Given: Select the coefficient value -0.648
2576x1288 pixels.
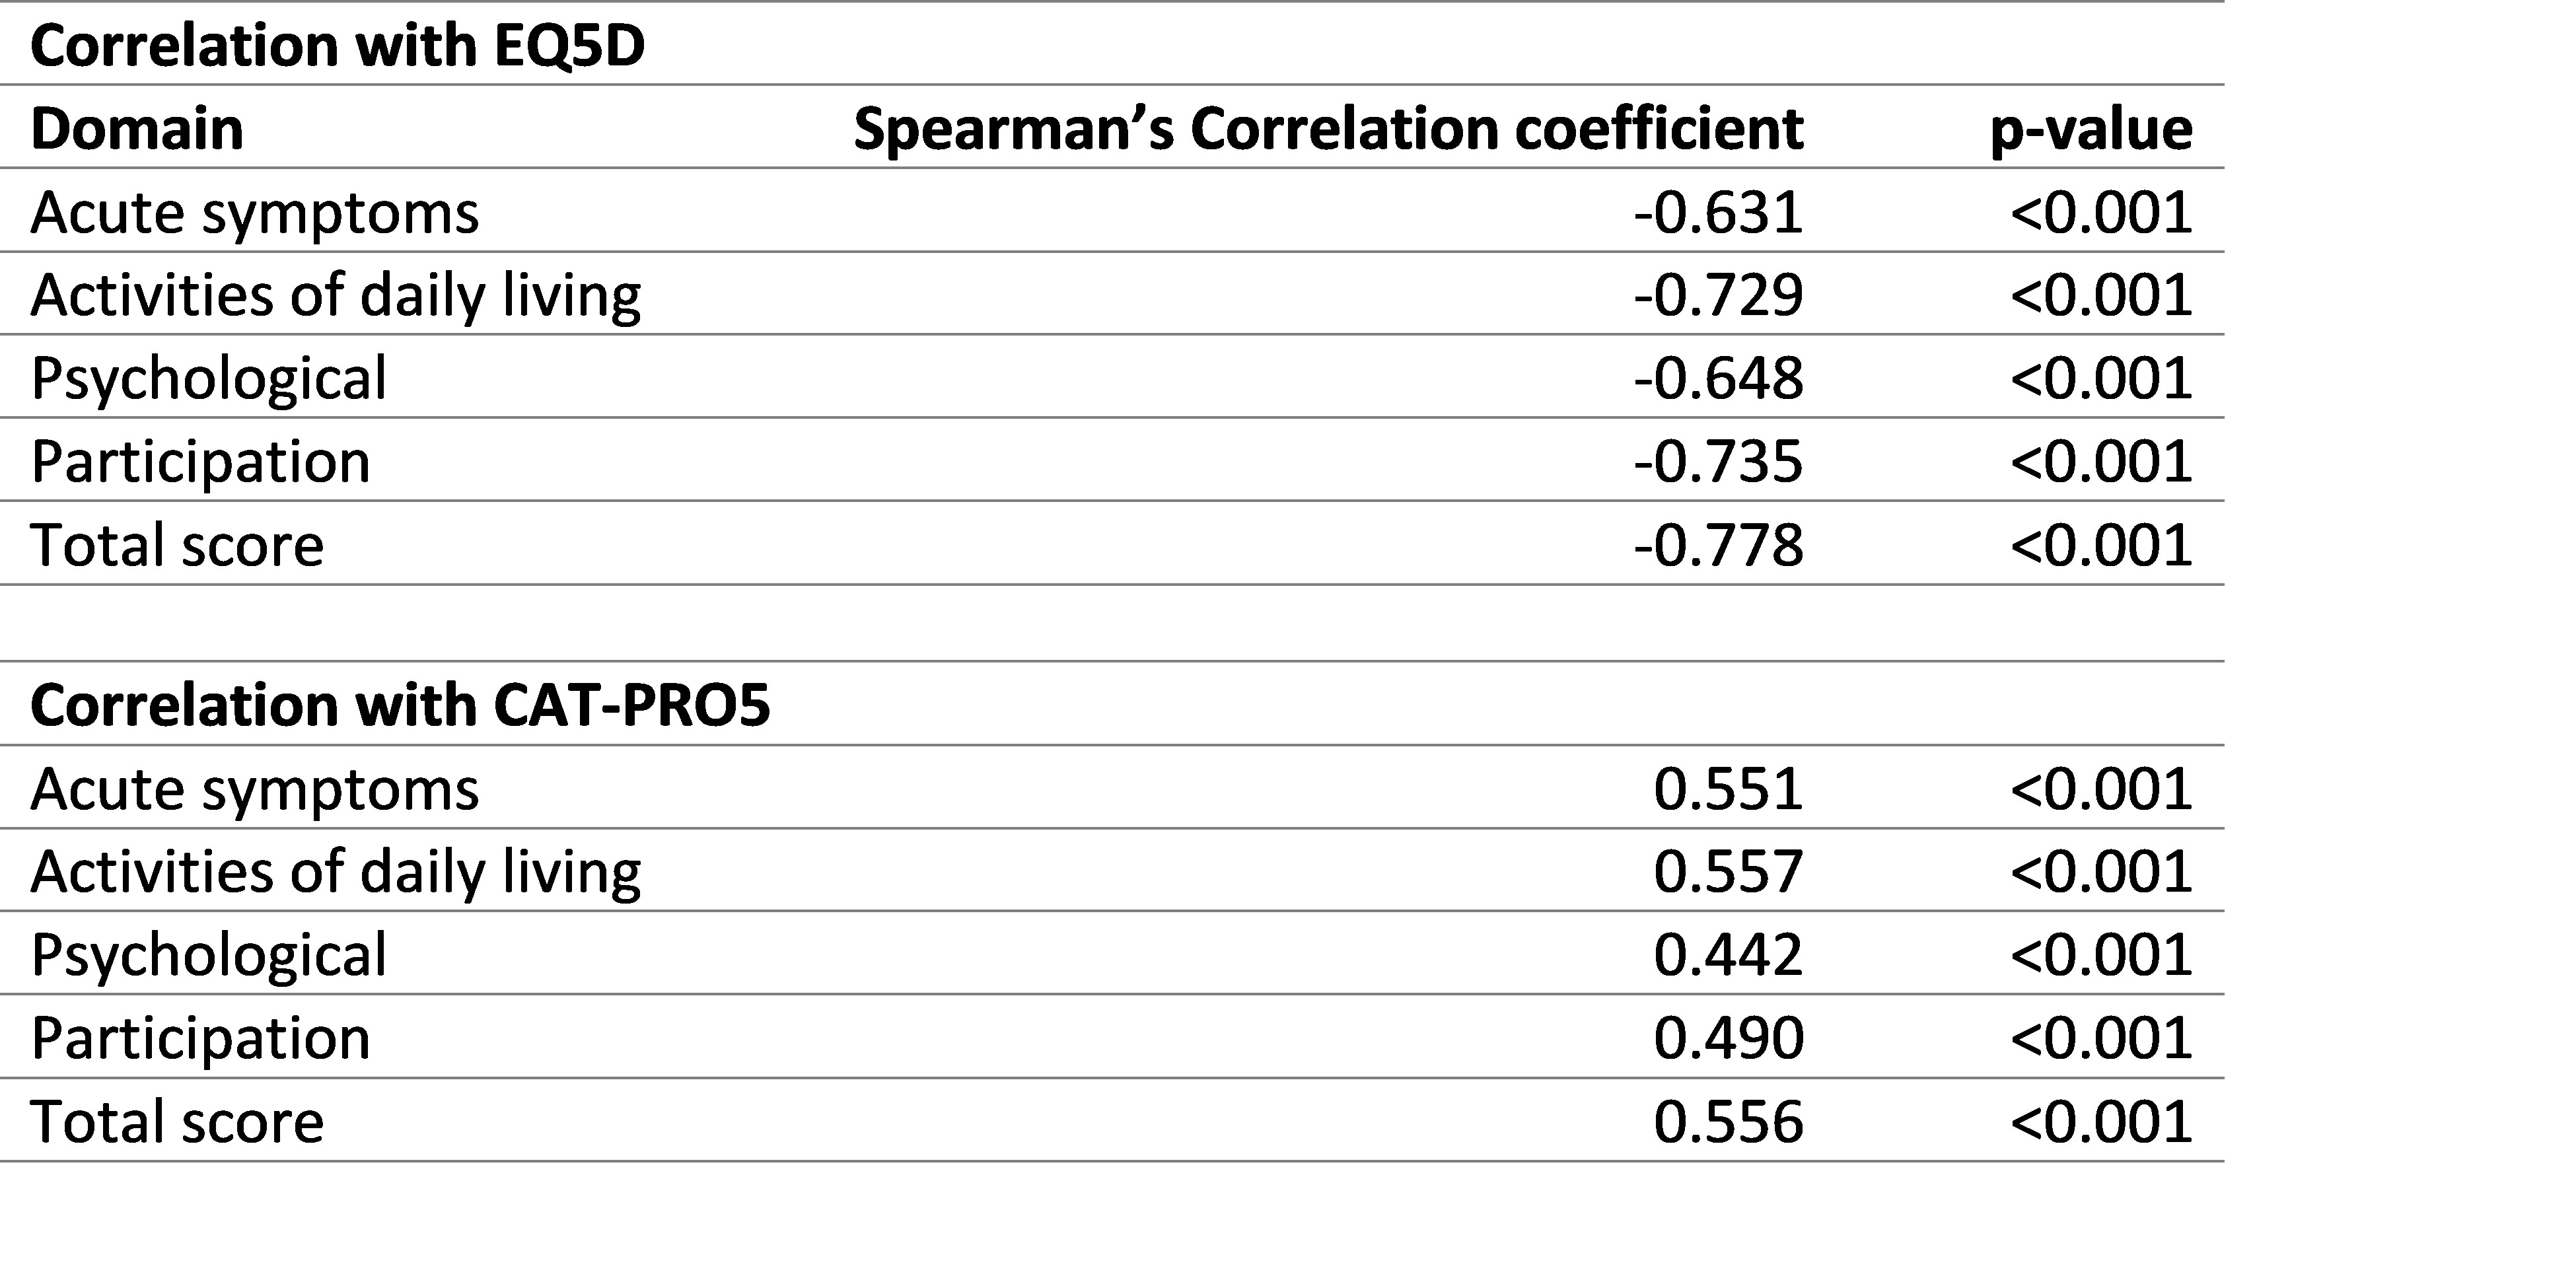Looking at the screenshot, I should click(x=1718, y=378).
